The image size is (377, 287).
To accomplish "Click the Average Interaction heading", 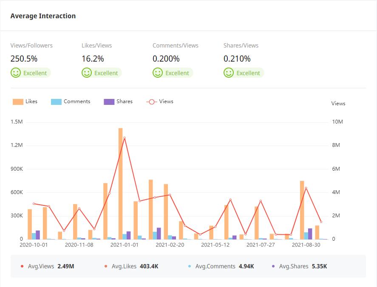I will [x=43, y=16].
